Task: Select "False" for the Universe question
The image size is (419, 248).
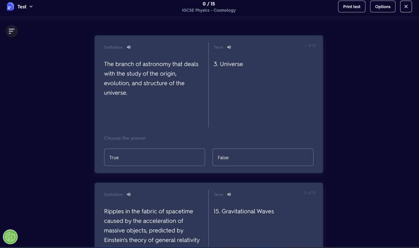Action: point(263,157)
